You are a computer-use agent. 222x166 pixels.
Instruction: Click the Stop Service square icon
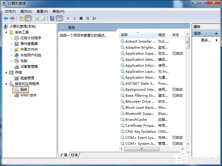point(81,18)
